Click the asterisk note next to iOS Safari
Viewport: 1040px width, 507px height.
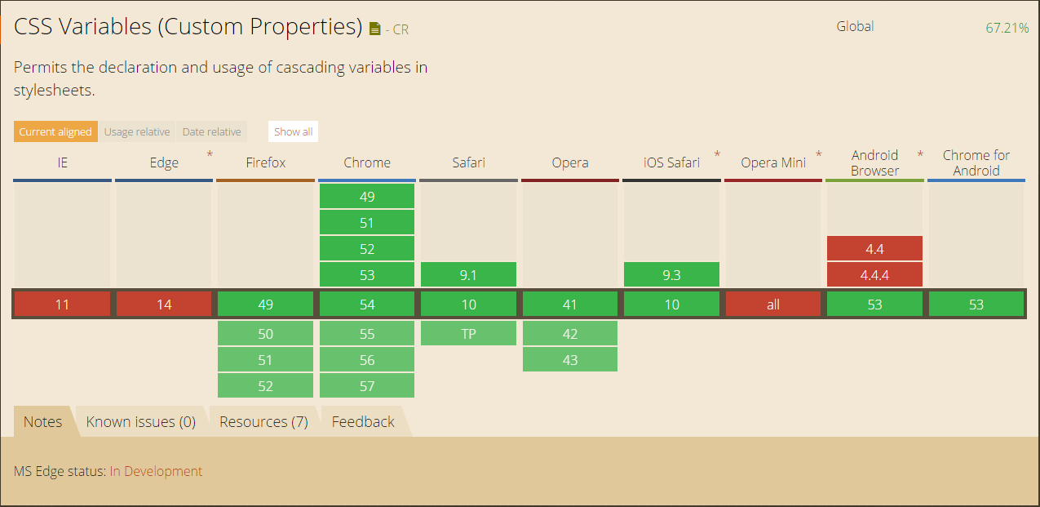pyautogui.click(x=717, y=154)
